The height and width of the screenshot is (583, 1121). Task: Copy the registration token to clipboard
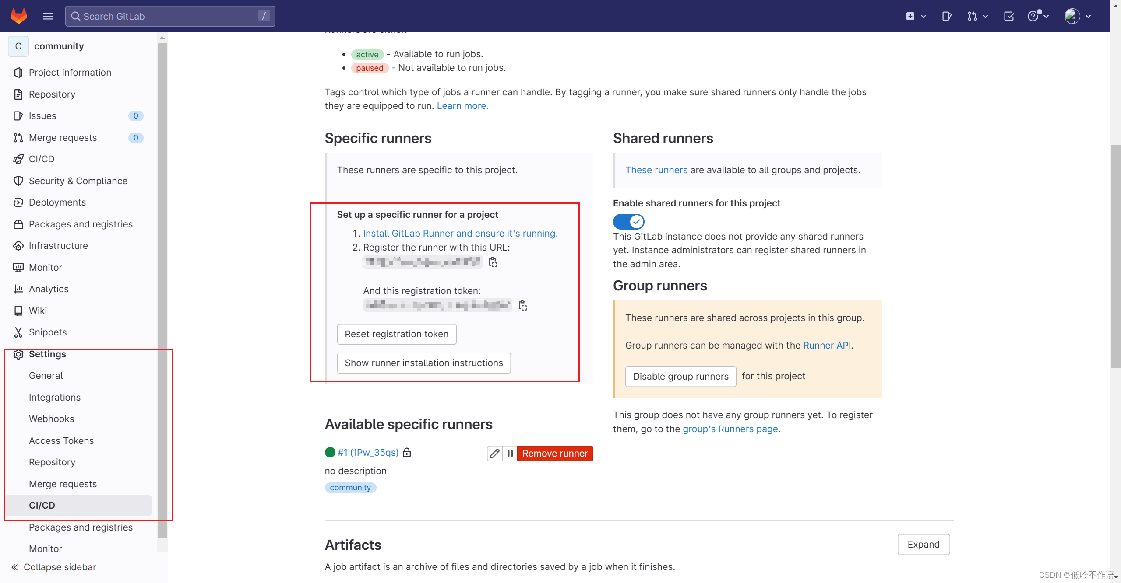pyautogui.click(x=523, y=305)
